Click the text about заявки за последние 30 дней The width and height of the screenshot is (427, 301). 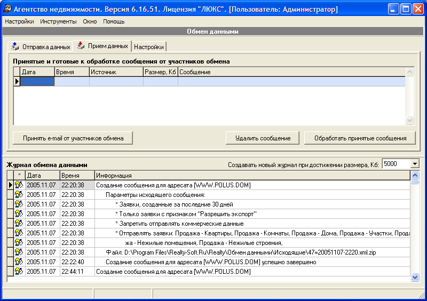(174, 204)
